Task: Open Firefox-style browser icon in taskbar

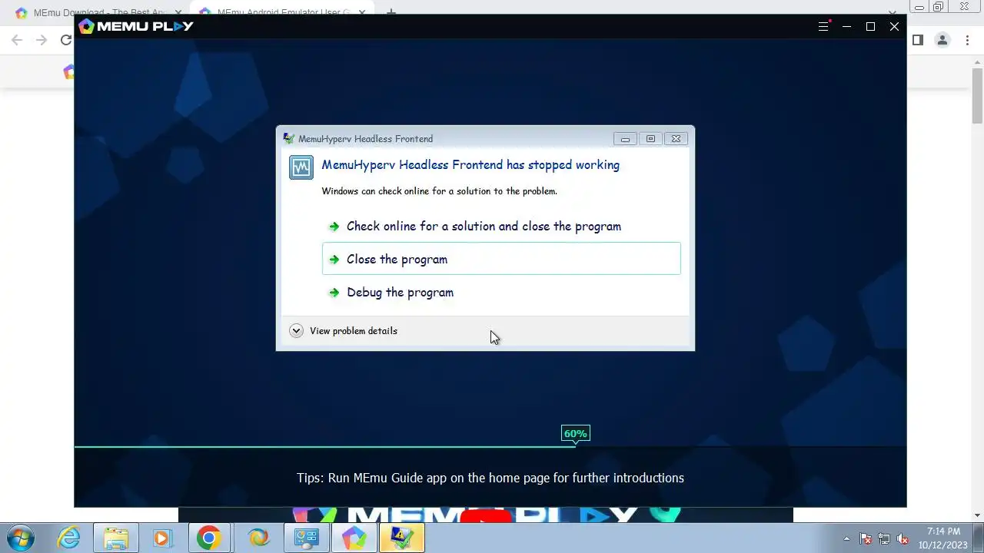Action: tap(258, 538)
